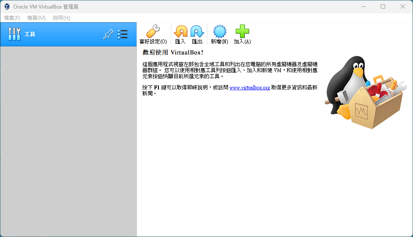
Task: Maximize the VirtualBox manager window
Action: 383,6
